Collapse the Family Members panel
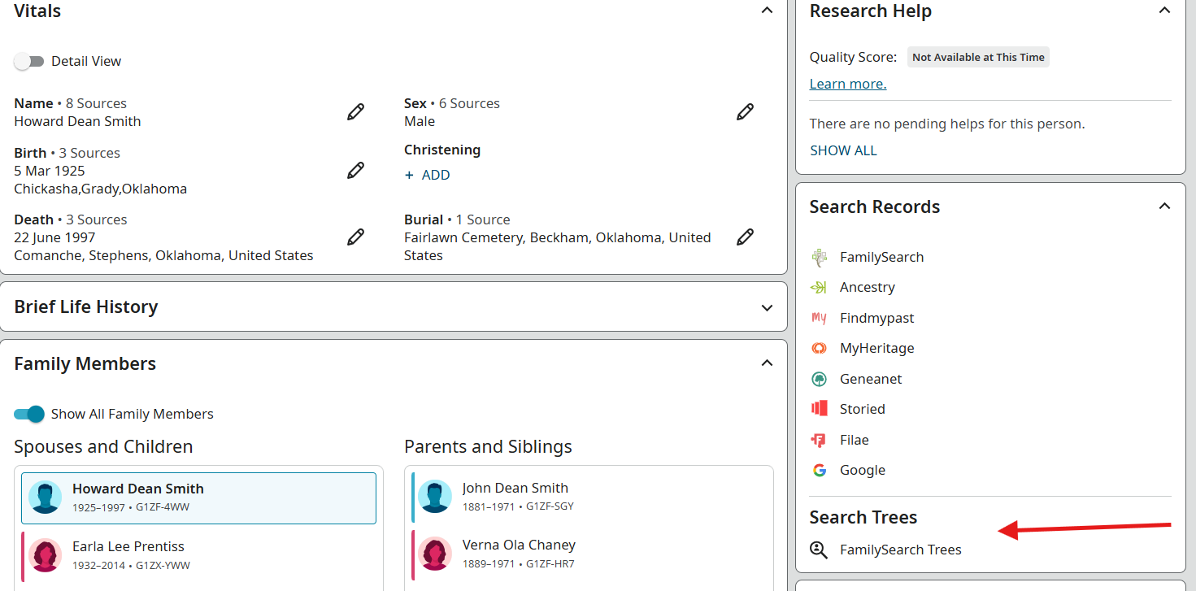The height and width of the screenshot is (591, 1196). pos(767,363)
